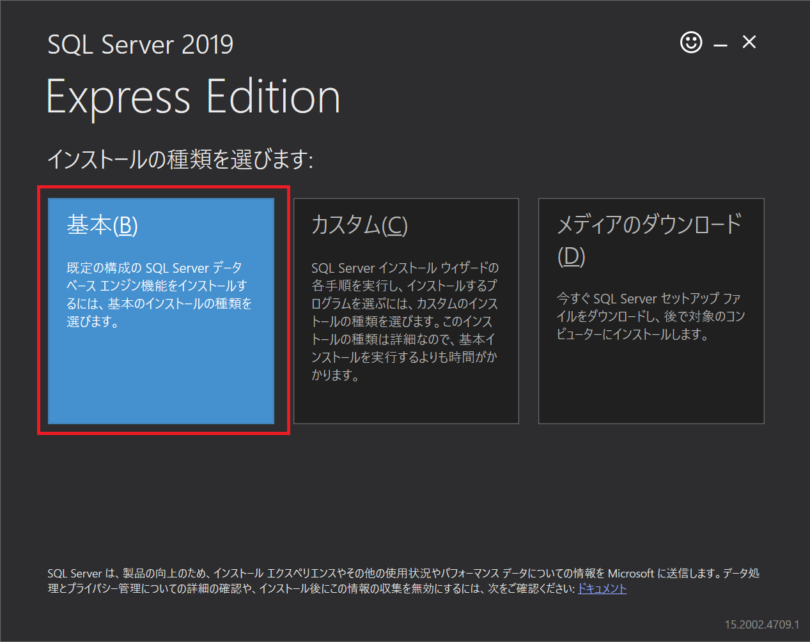The image size is (810, 642).
Task: Minimize the SQL Server installer window
Action: [720, 45]
